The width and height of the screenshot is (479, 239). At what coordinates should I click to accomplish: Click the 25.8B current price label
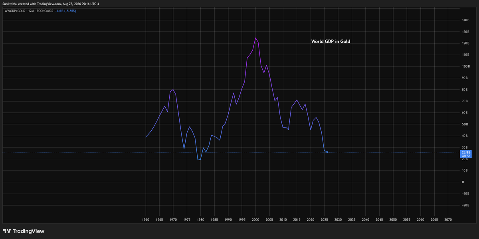click(466, 152)
